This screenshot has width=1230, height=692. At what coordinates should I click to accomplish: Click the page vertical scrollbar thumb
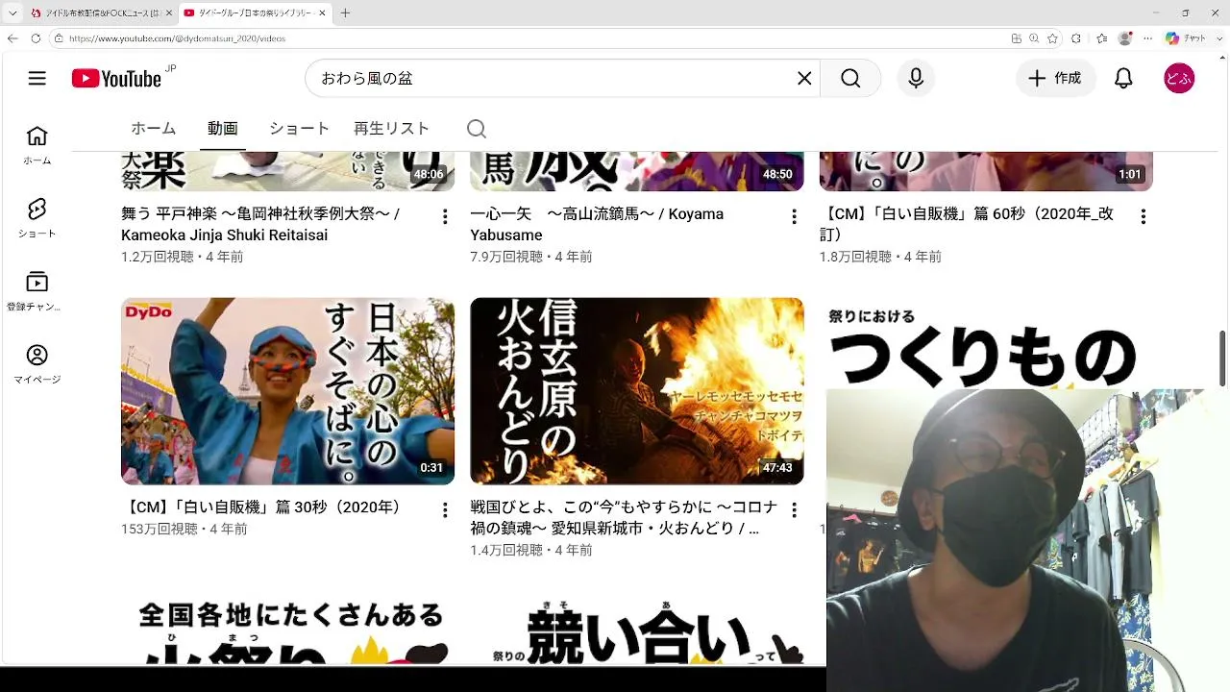click(x=1223, y=358)
